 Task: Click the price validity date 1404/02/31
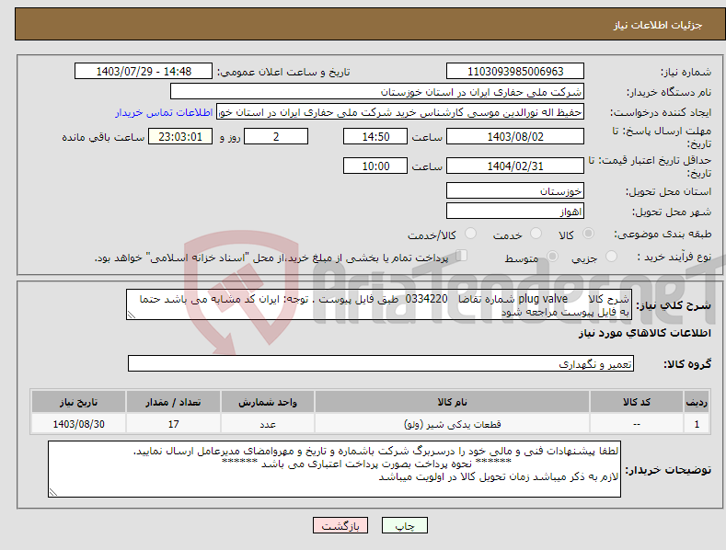(x=515, y=166)
